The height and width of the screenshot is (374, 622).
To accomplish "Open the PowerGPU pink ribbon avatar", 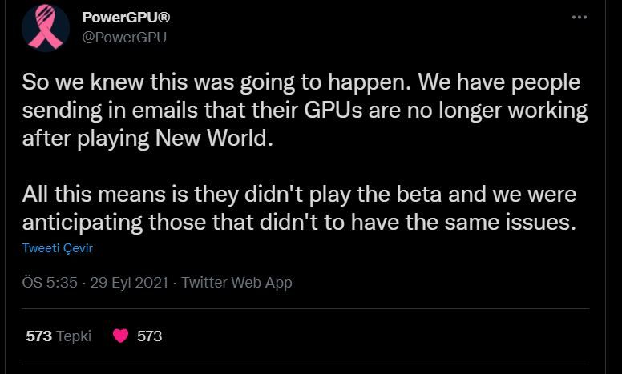I will point(46,28).
